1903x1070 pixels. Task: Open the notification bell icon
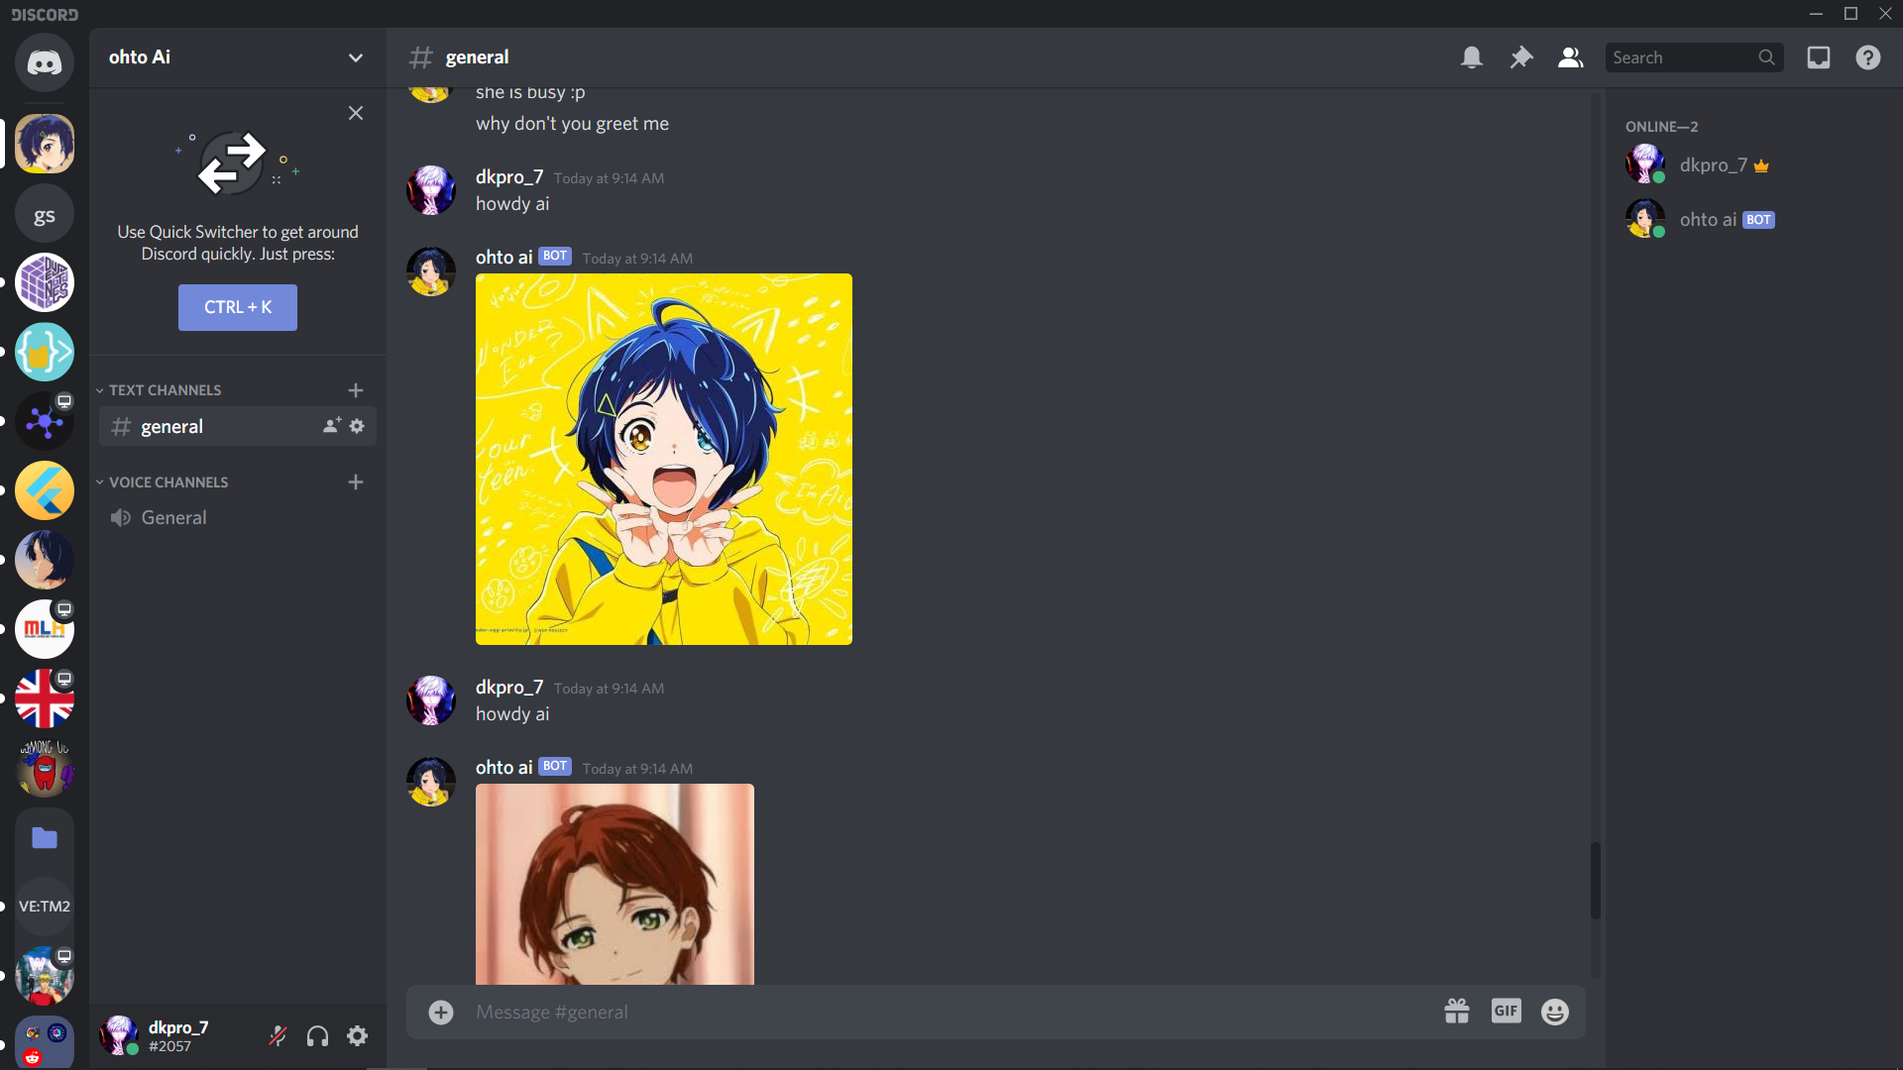(1472, 57)
